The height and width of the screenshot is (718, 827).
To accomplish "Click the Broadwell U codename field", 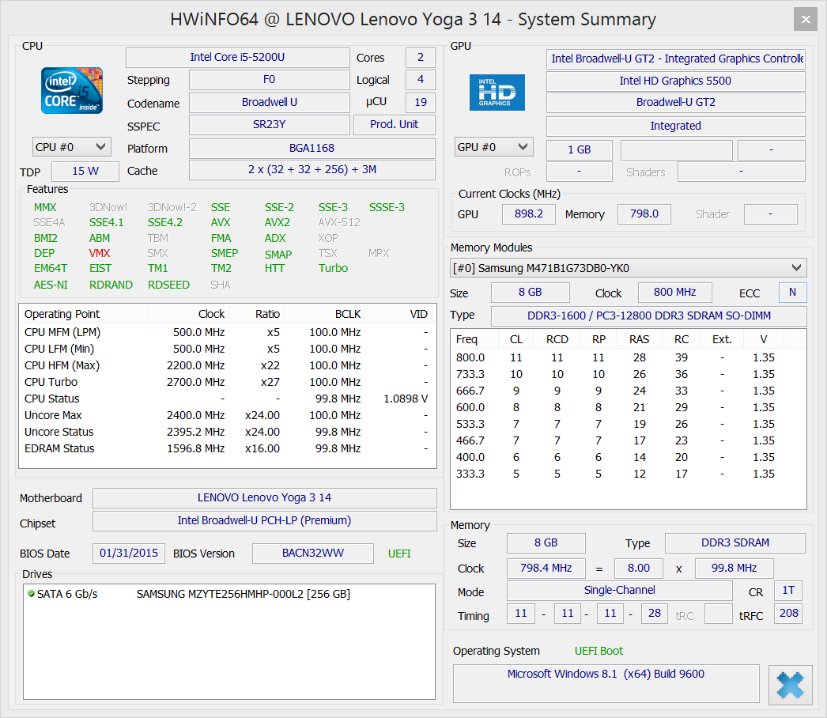I will tap(269, 102).
